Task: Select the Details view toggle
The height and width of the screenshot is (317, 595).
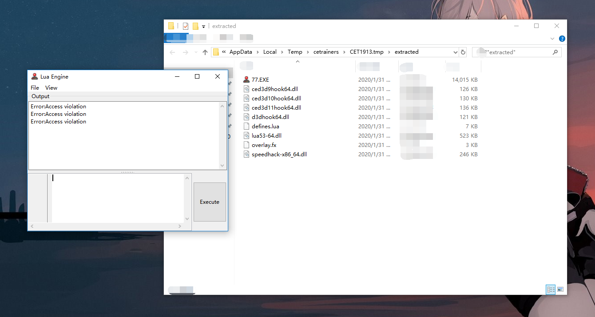Action: point(551,289)
